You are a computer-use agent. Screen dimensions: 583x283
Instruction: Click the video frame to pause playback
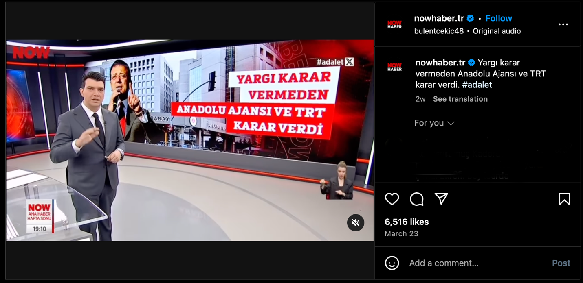click(x=190, y=140)
